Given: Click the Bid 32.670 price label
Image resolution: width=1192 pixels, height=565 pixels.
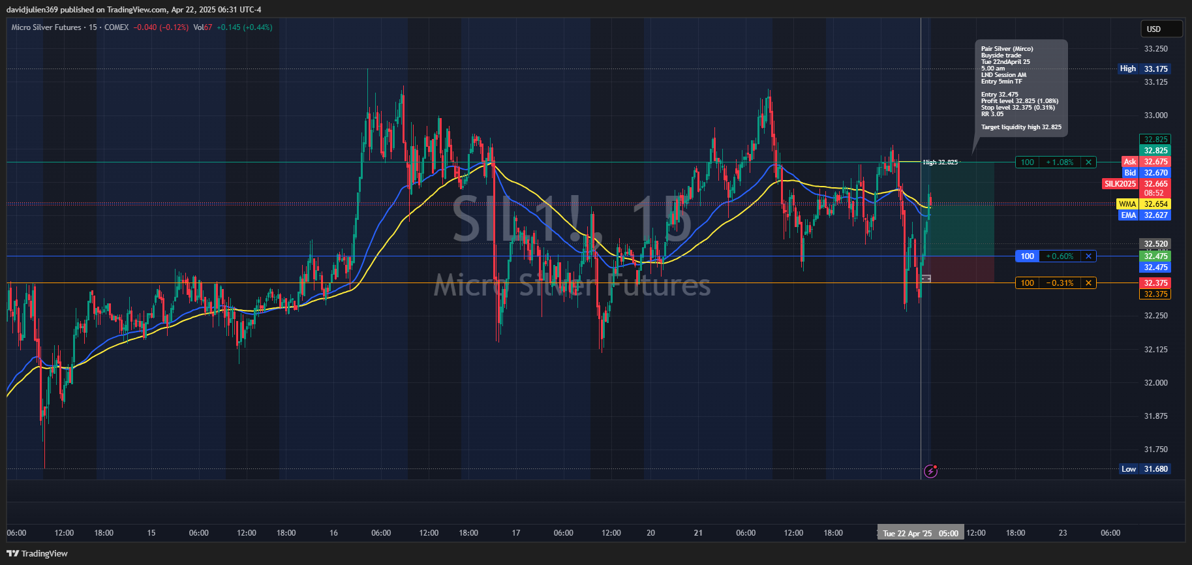Looking at the screenshot, I should [1146, 173].
